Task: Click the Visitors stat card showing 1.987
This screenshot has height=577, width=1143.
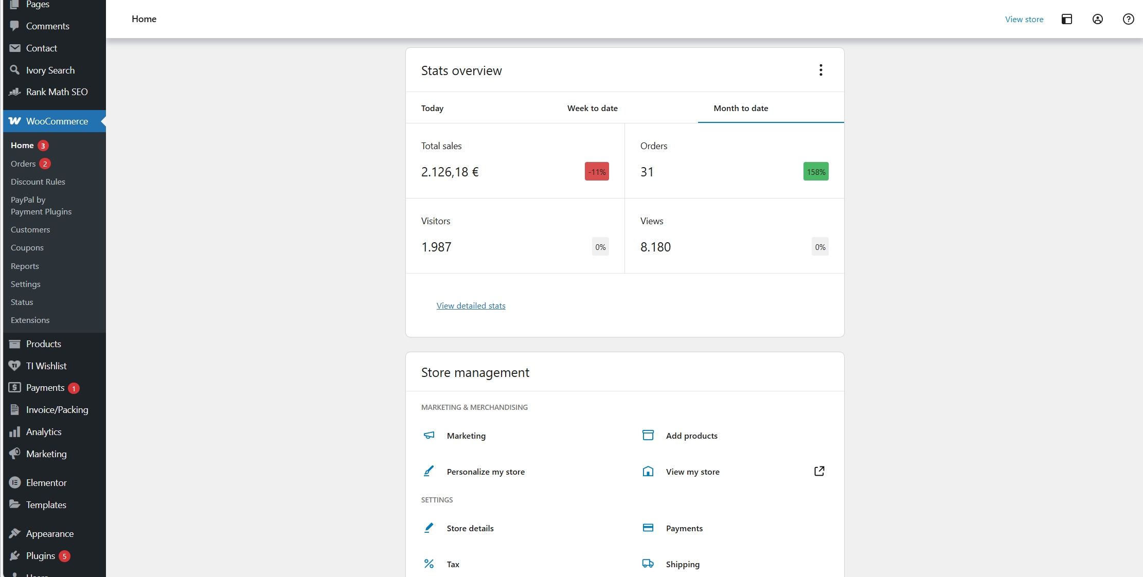Action: coord(515,236)
